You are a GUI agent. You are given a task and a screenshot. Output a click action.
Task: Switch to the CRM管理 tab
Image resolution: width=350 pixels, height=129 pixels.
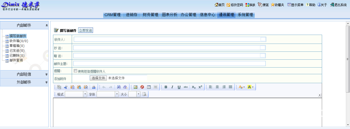tap(112, 15)
